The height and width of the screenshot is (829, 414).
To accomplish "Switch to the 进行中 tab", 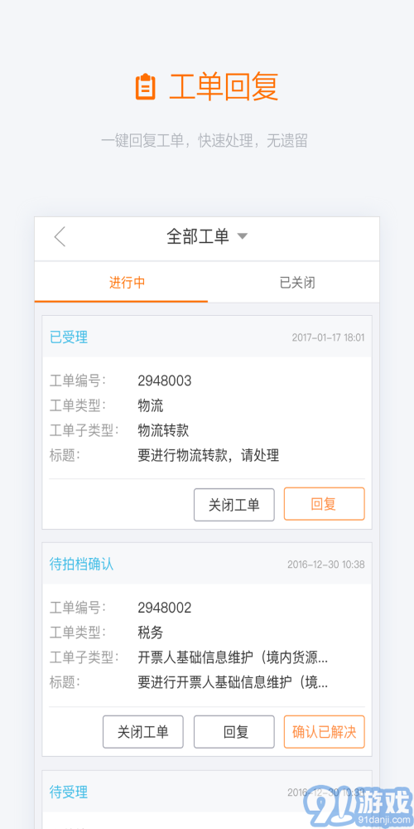I will click(x=127, y=283).
